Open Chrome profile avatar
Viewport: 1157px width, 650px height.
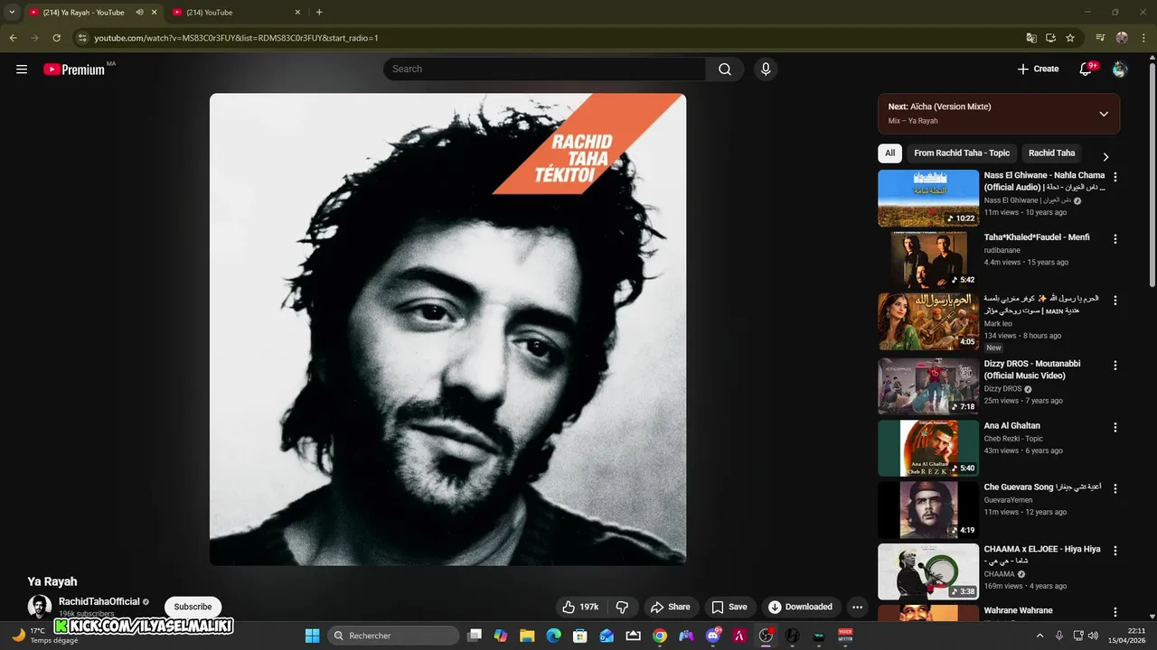point(1122,38)
